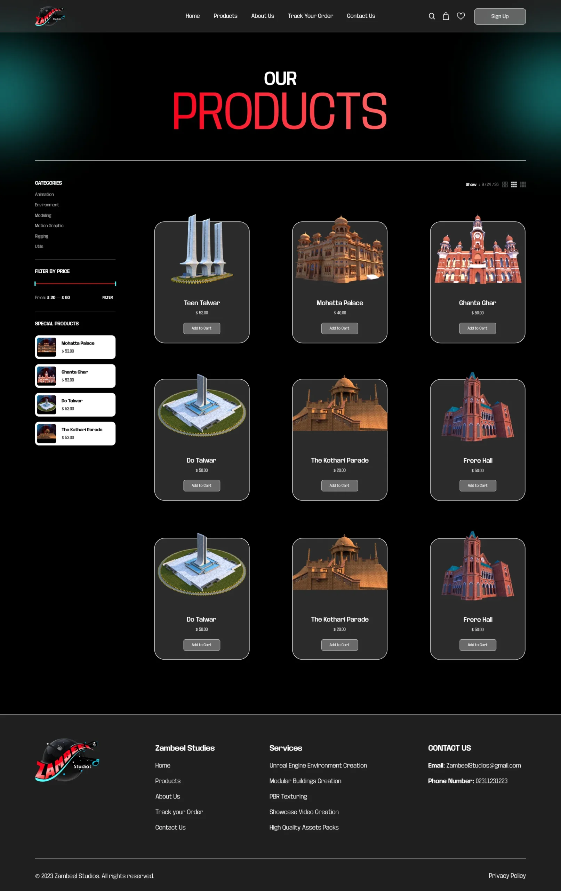Click the Zambeel Studios logo in header
Screen dimensions: 561x891
[50, 16]
